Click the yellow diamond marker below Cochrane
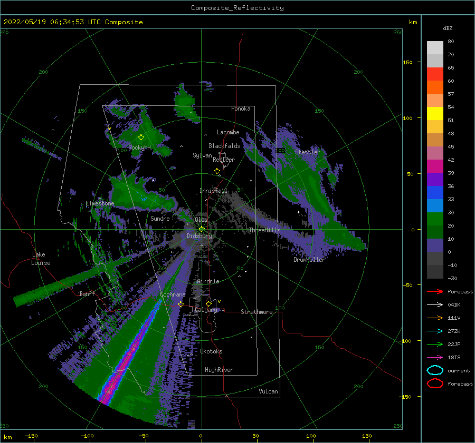This screenshot has height=443, width=475. 180,304
